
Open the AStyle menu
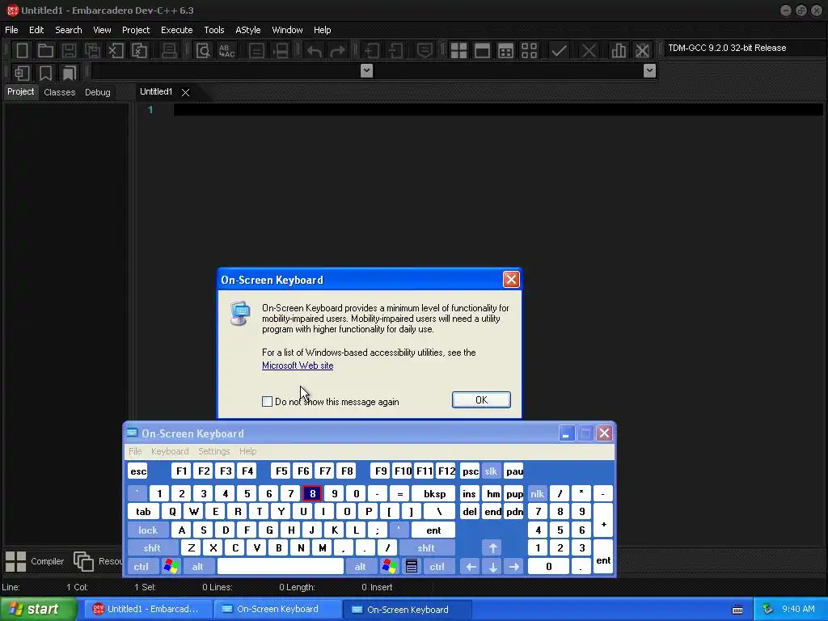pos(247,30)
